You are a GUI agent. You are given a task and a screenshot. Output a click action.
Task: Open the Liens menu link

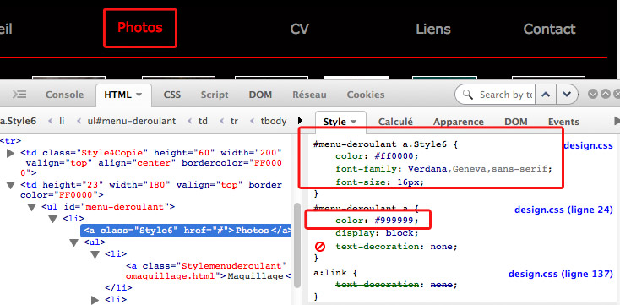(433, 29)
